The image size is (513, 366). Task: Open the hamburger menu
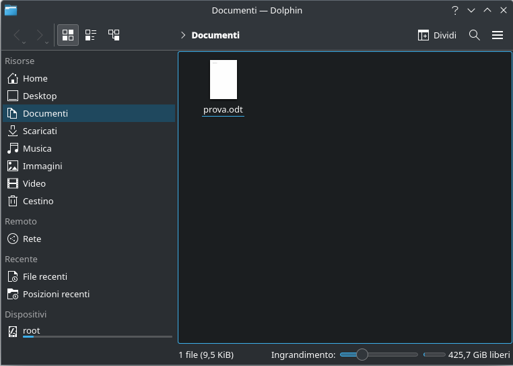[498, 35]
